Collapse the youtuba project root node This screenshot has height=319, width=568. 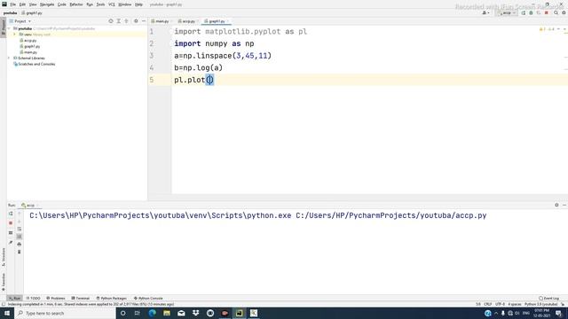(10, 28)
